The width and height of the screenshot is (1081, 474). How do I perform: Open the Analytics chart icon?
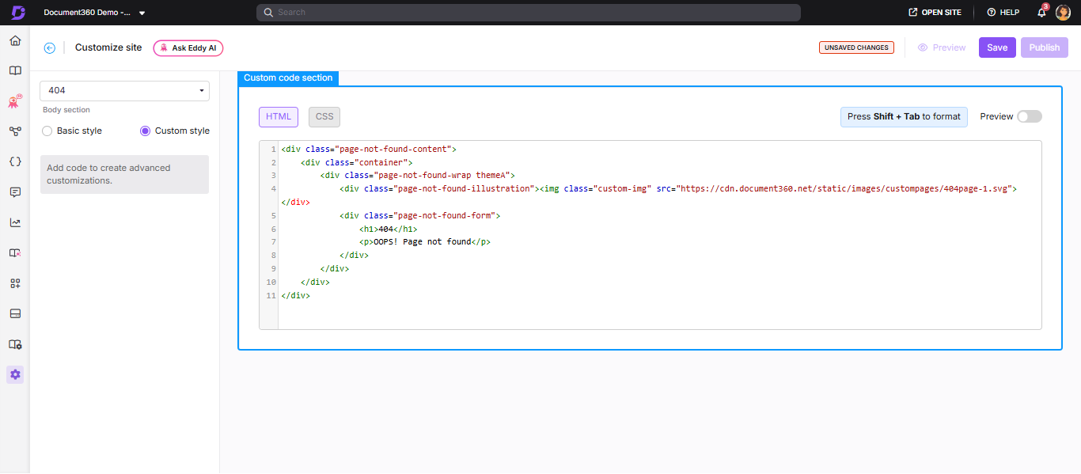point(15,222)
